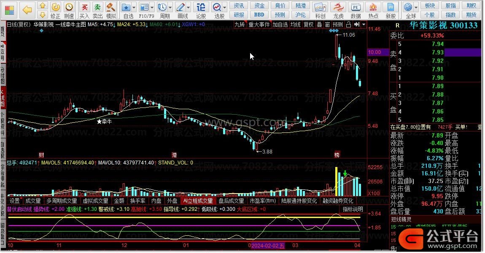Click the four-color grid home icon
Image resolution: width=485 pixels, height=253 pixels.
9,10
